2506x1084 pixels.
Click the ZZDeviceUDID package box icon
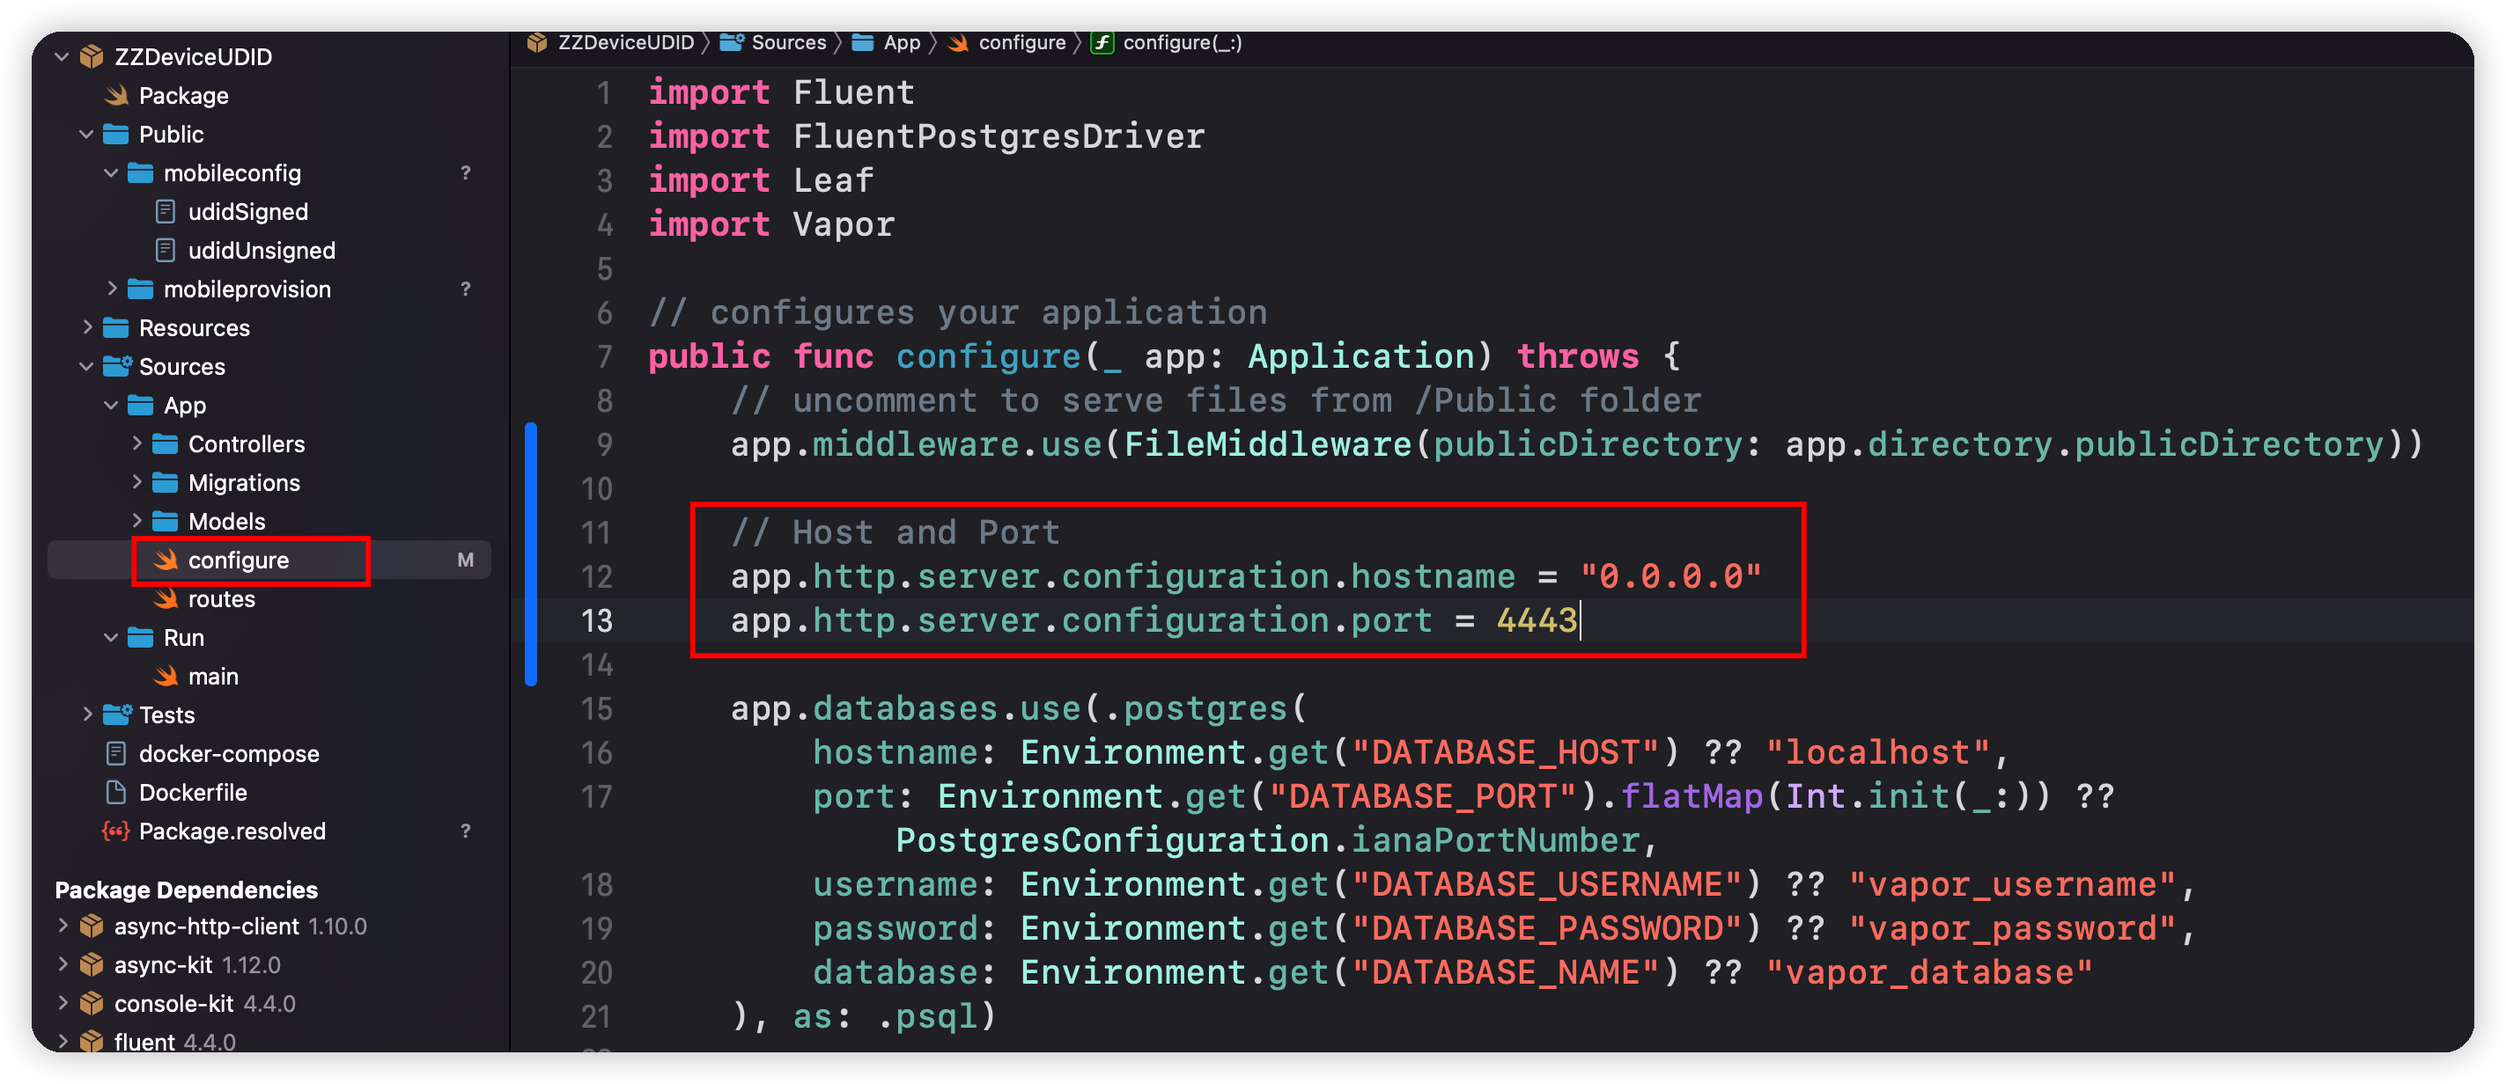92,56
